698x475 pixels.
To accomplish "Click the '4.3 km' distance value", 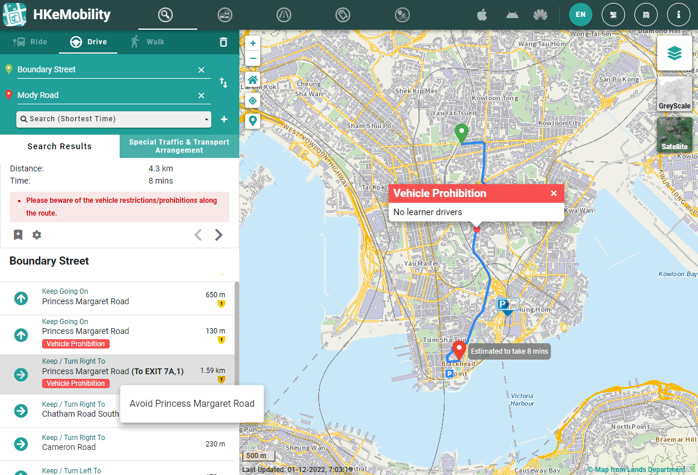I will point(160,168).
